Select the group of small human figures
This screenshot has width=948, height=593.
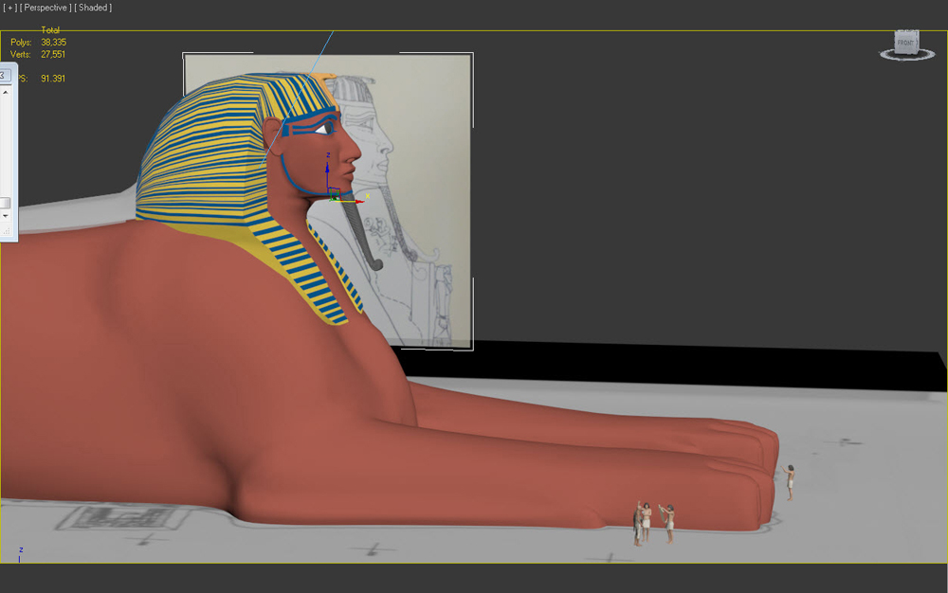click(x=653, y=523)
